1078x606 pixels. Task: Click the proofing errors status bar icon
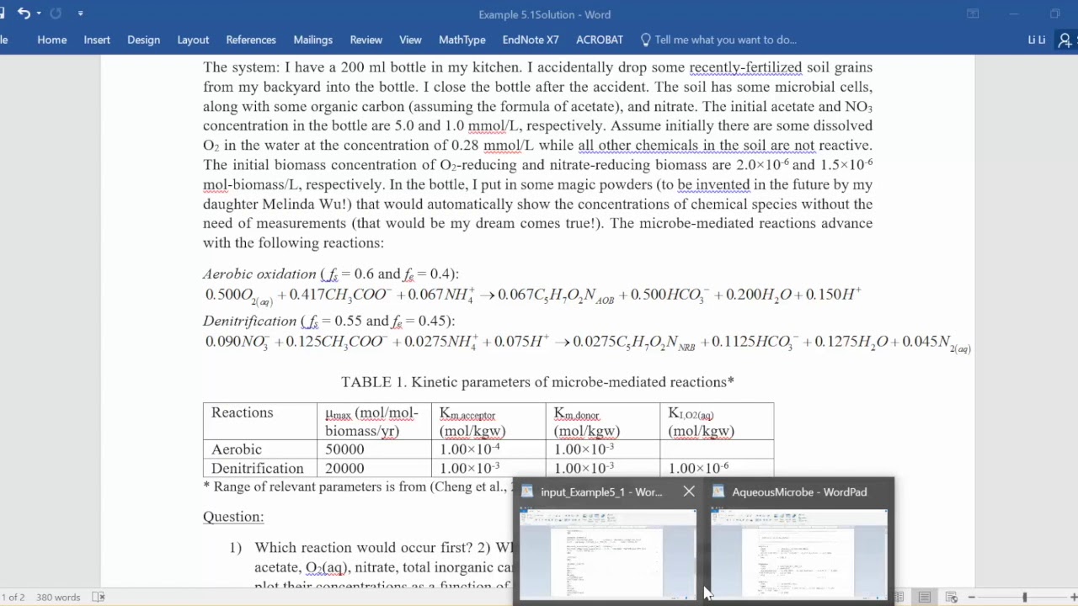pos(99,597)
